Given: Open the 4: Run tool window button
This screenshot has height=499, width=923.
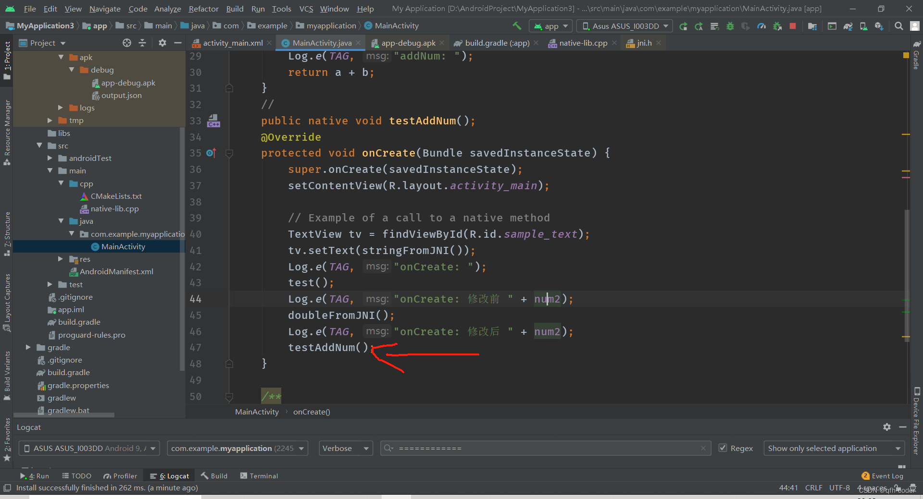Looking at the screenshot, I should coord(35,476).
